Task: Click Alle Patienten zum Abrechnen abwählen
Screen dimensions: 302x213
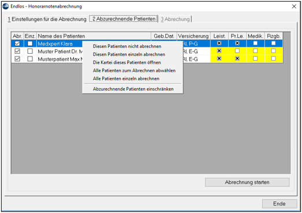Action: tap(134, 70)
